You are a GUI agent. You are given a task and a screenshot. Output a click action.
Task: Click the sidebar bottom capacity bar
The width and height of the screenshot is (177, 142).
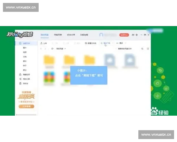point(26,115)
